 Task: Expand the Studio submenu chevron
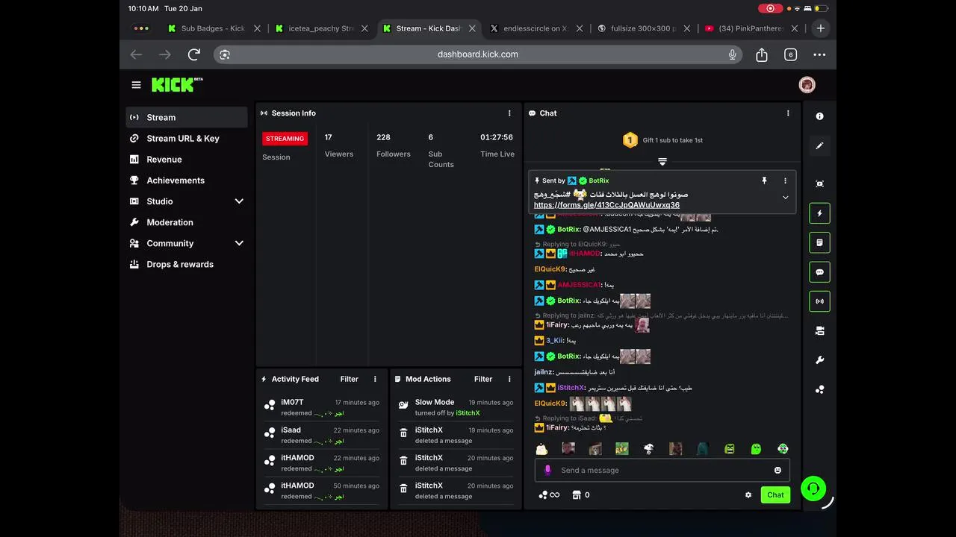tap(239, 201)
